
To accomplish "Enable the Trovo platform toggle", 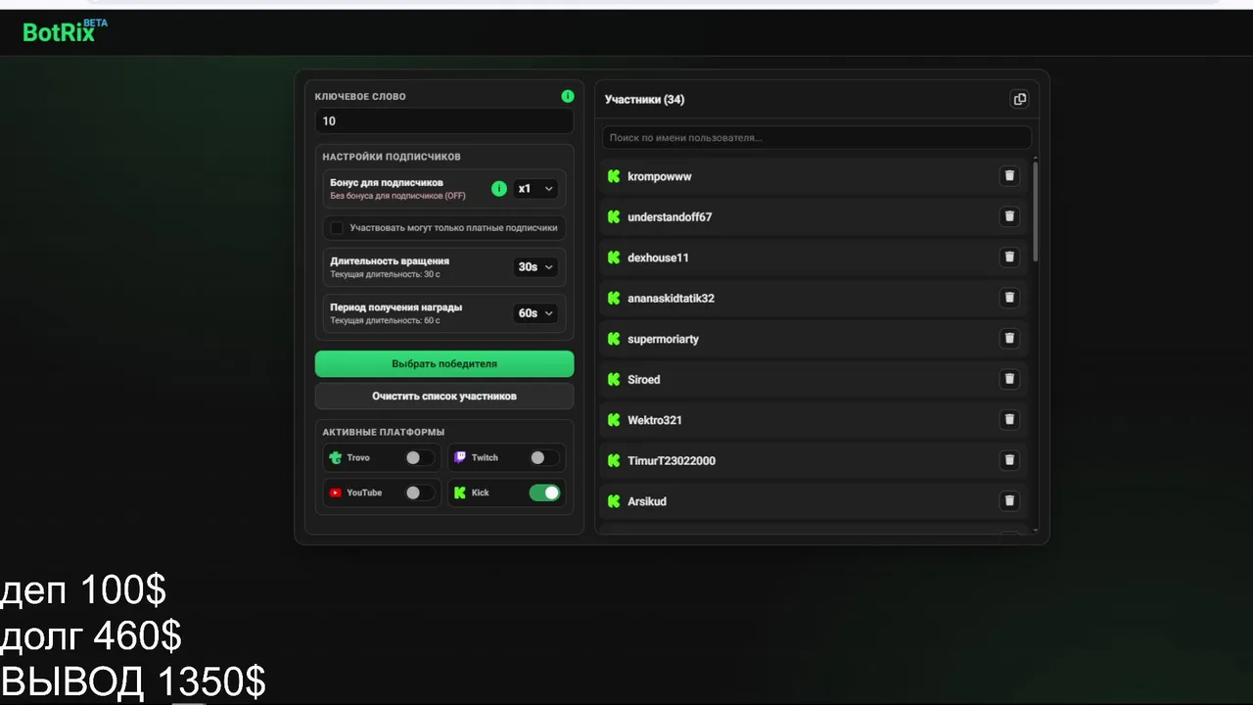I will coord(419,457).
